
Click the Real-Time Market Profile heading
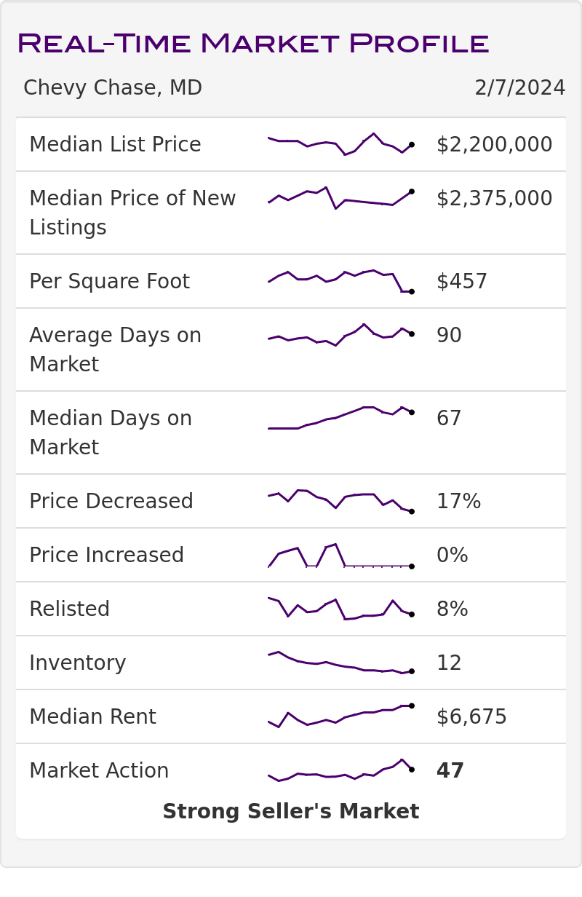[x=252, y=44]
